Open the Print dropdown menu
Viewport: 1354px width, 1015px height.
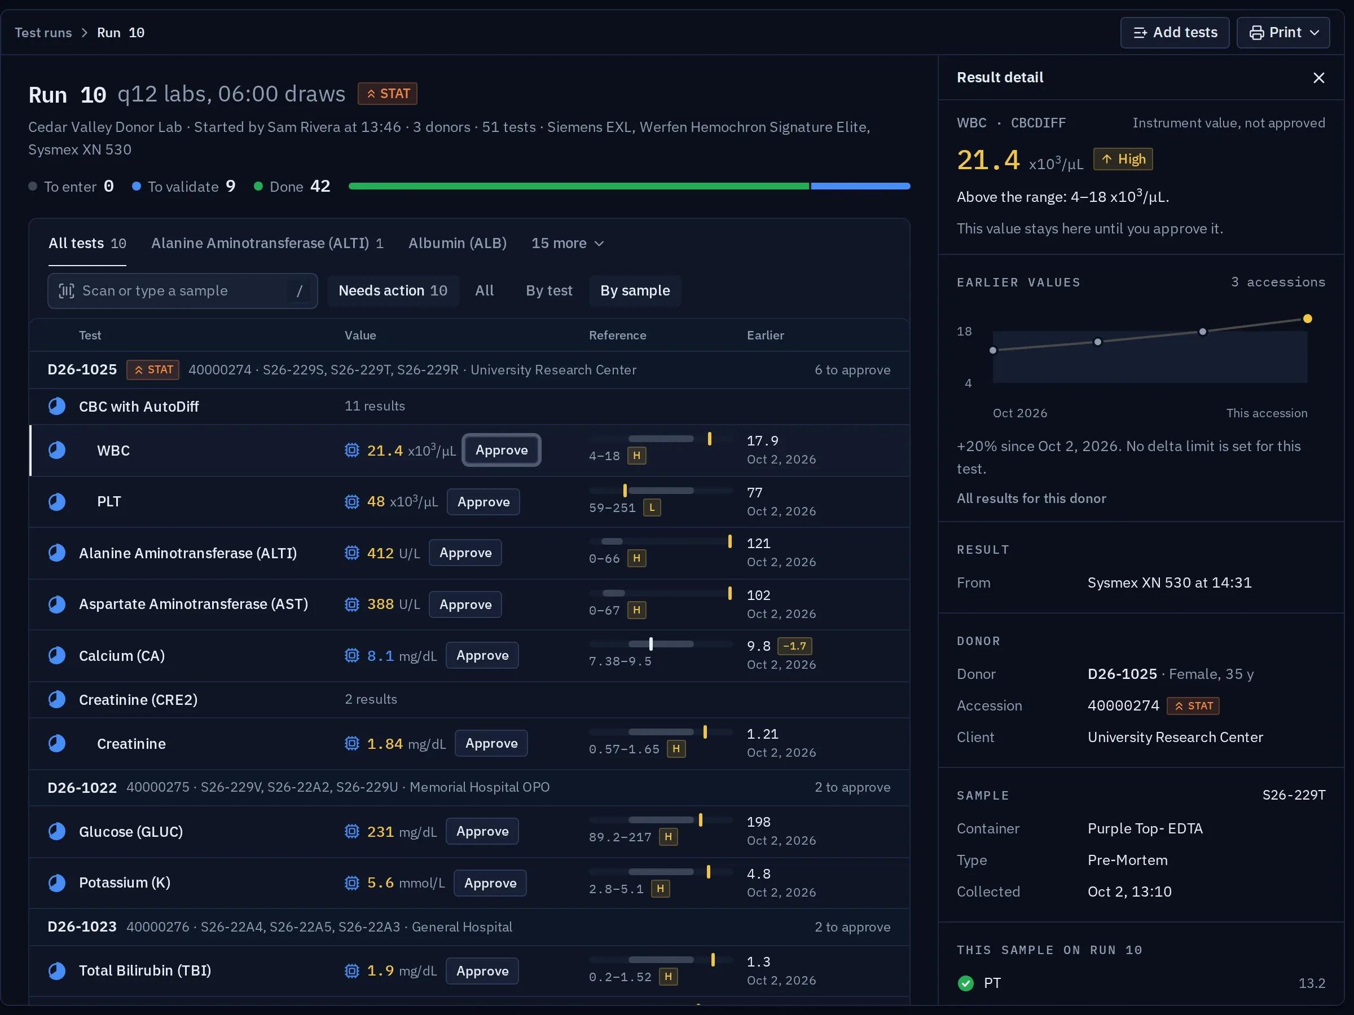click(1283, 33)
